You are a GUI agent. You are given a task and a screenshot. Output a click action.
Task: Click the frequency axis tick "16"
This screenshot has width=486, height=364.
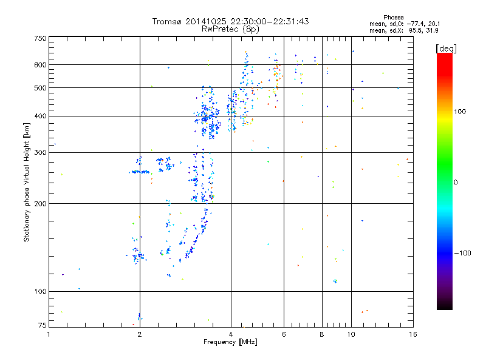pyautogui.click(x=413, y=334)
